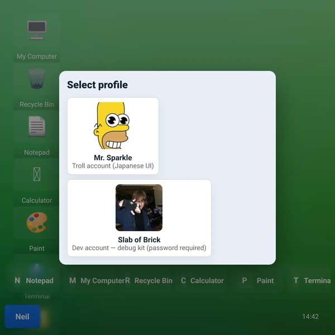Select the Mr. Sparkle profile card
The width and height of the screenshot is (335, 335).
coord(113,136)
